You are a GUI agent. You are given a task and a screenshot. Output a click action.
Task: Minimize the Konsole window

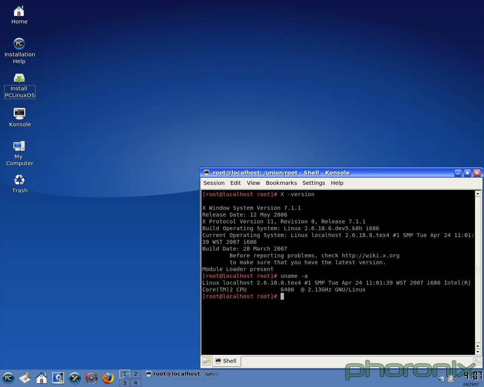tap(458, 173)
